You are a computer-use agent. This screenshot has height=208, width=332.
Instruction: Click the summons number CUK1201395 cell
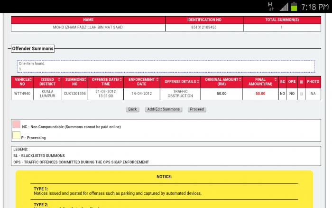pos(75,94)
